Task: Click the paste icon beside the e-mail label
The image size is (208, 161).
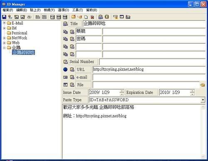Action: [x=72, y=77]
